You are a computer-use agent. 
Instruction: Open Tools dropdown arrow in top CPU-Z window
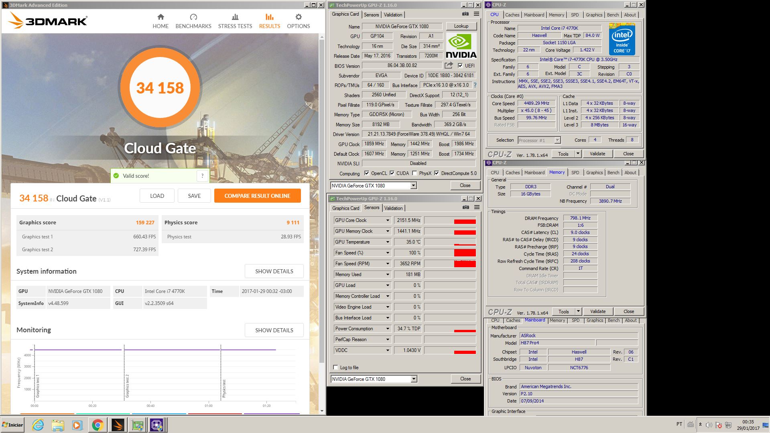point(578,154)
